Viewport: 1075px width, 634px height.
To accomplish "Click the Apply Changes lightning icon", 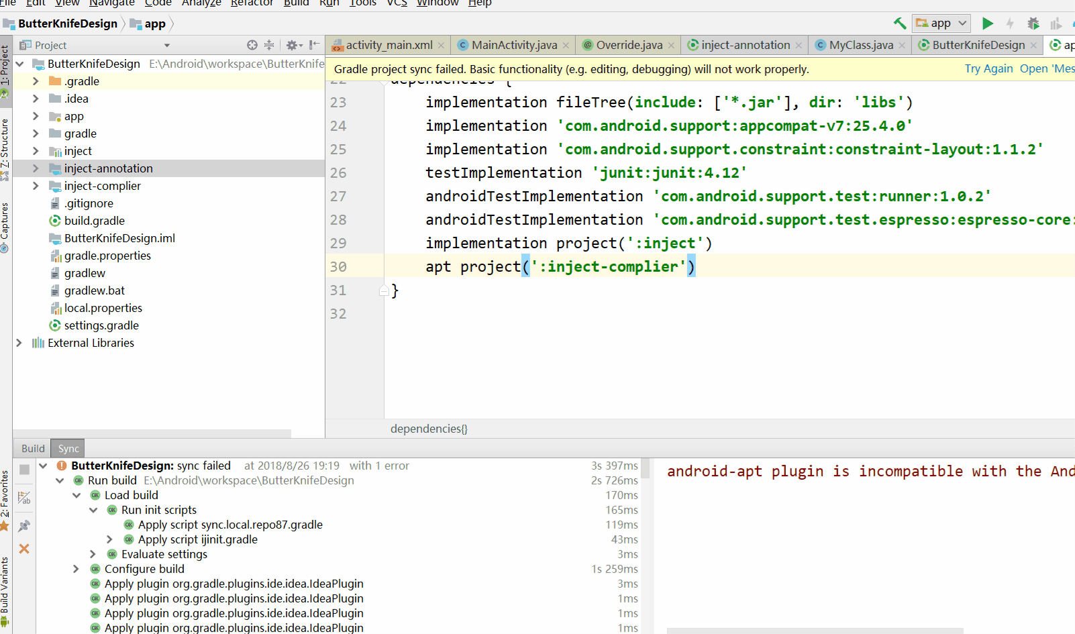I will click(x=1010, y=23).
